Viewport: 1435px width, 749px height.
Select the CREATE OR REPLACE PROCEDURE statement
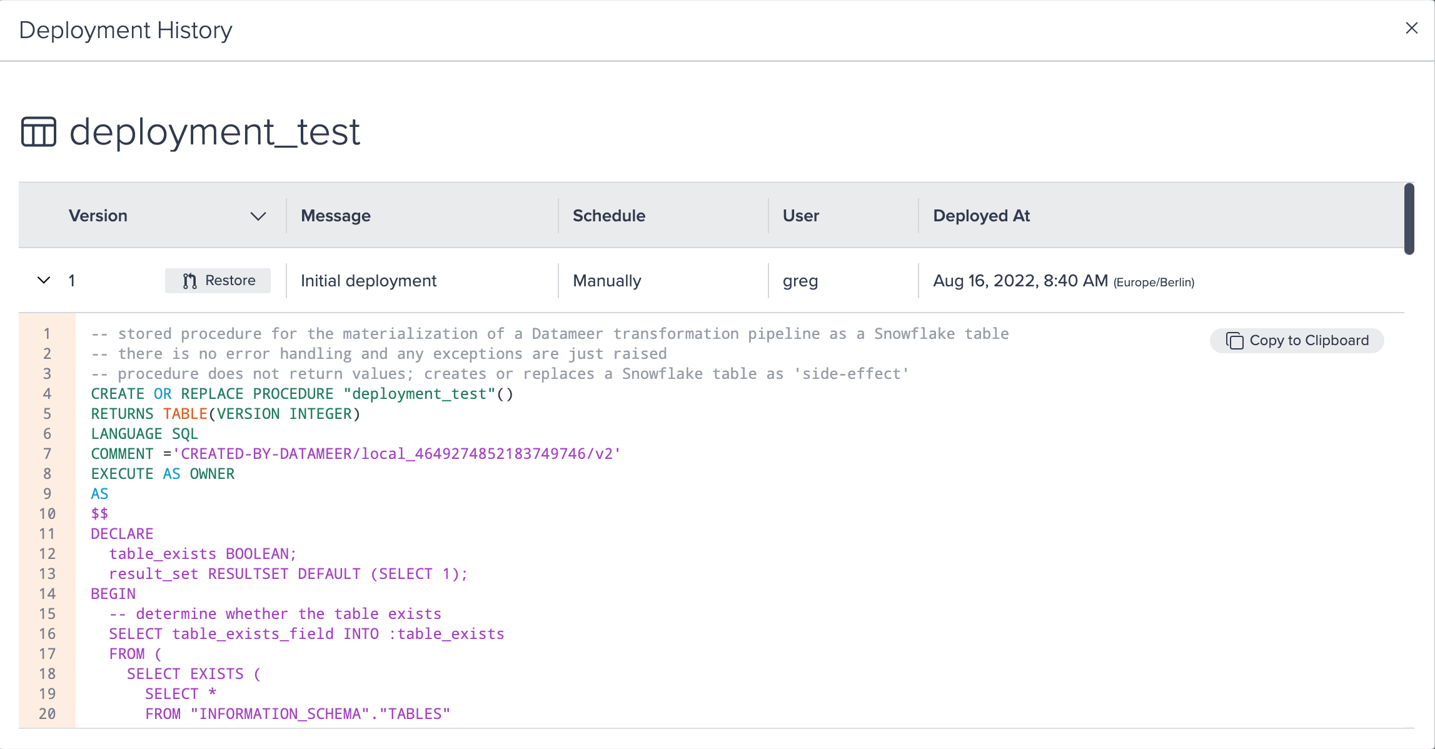click(x=301, y=393)
